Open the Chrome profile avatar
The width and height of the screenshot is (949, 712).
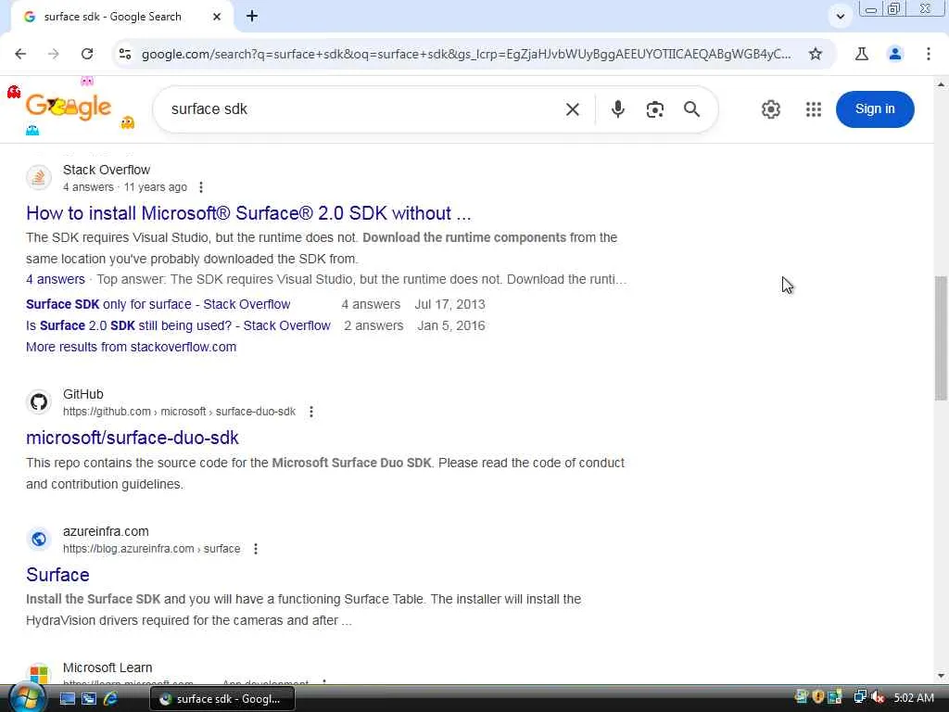[895, 54]
